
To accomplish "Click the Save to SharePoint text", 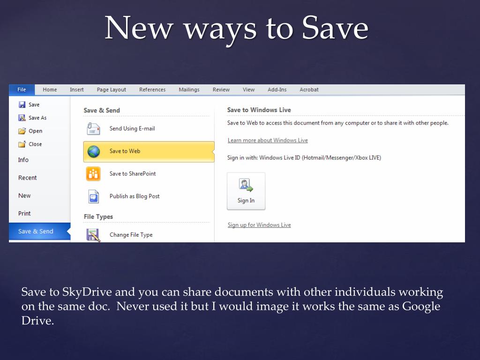I will click(x=133, y=174).
